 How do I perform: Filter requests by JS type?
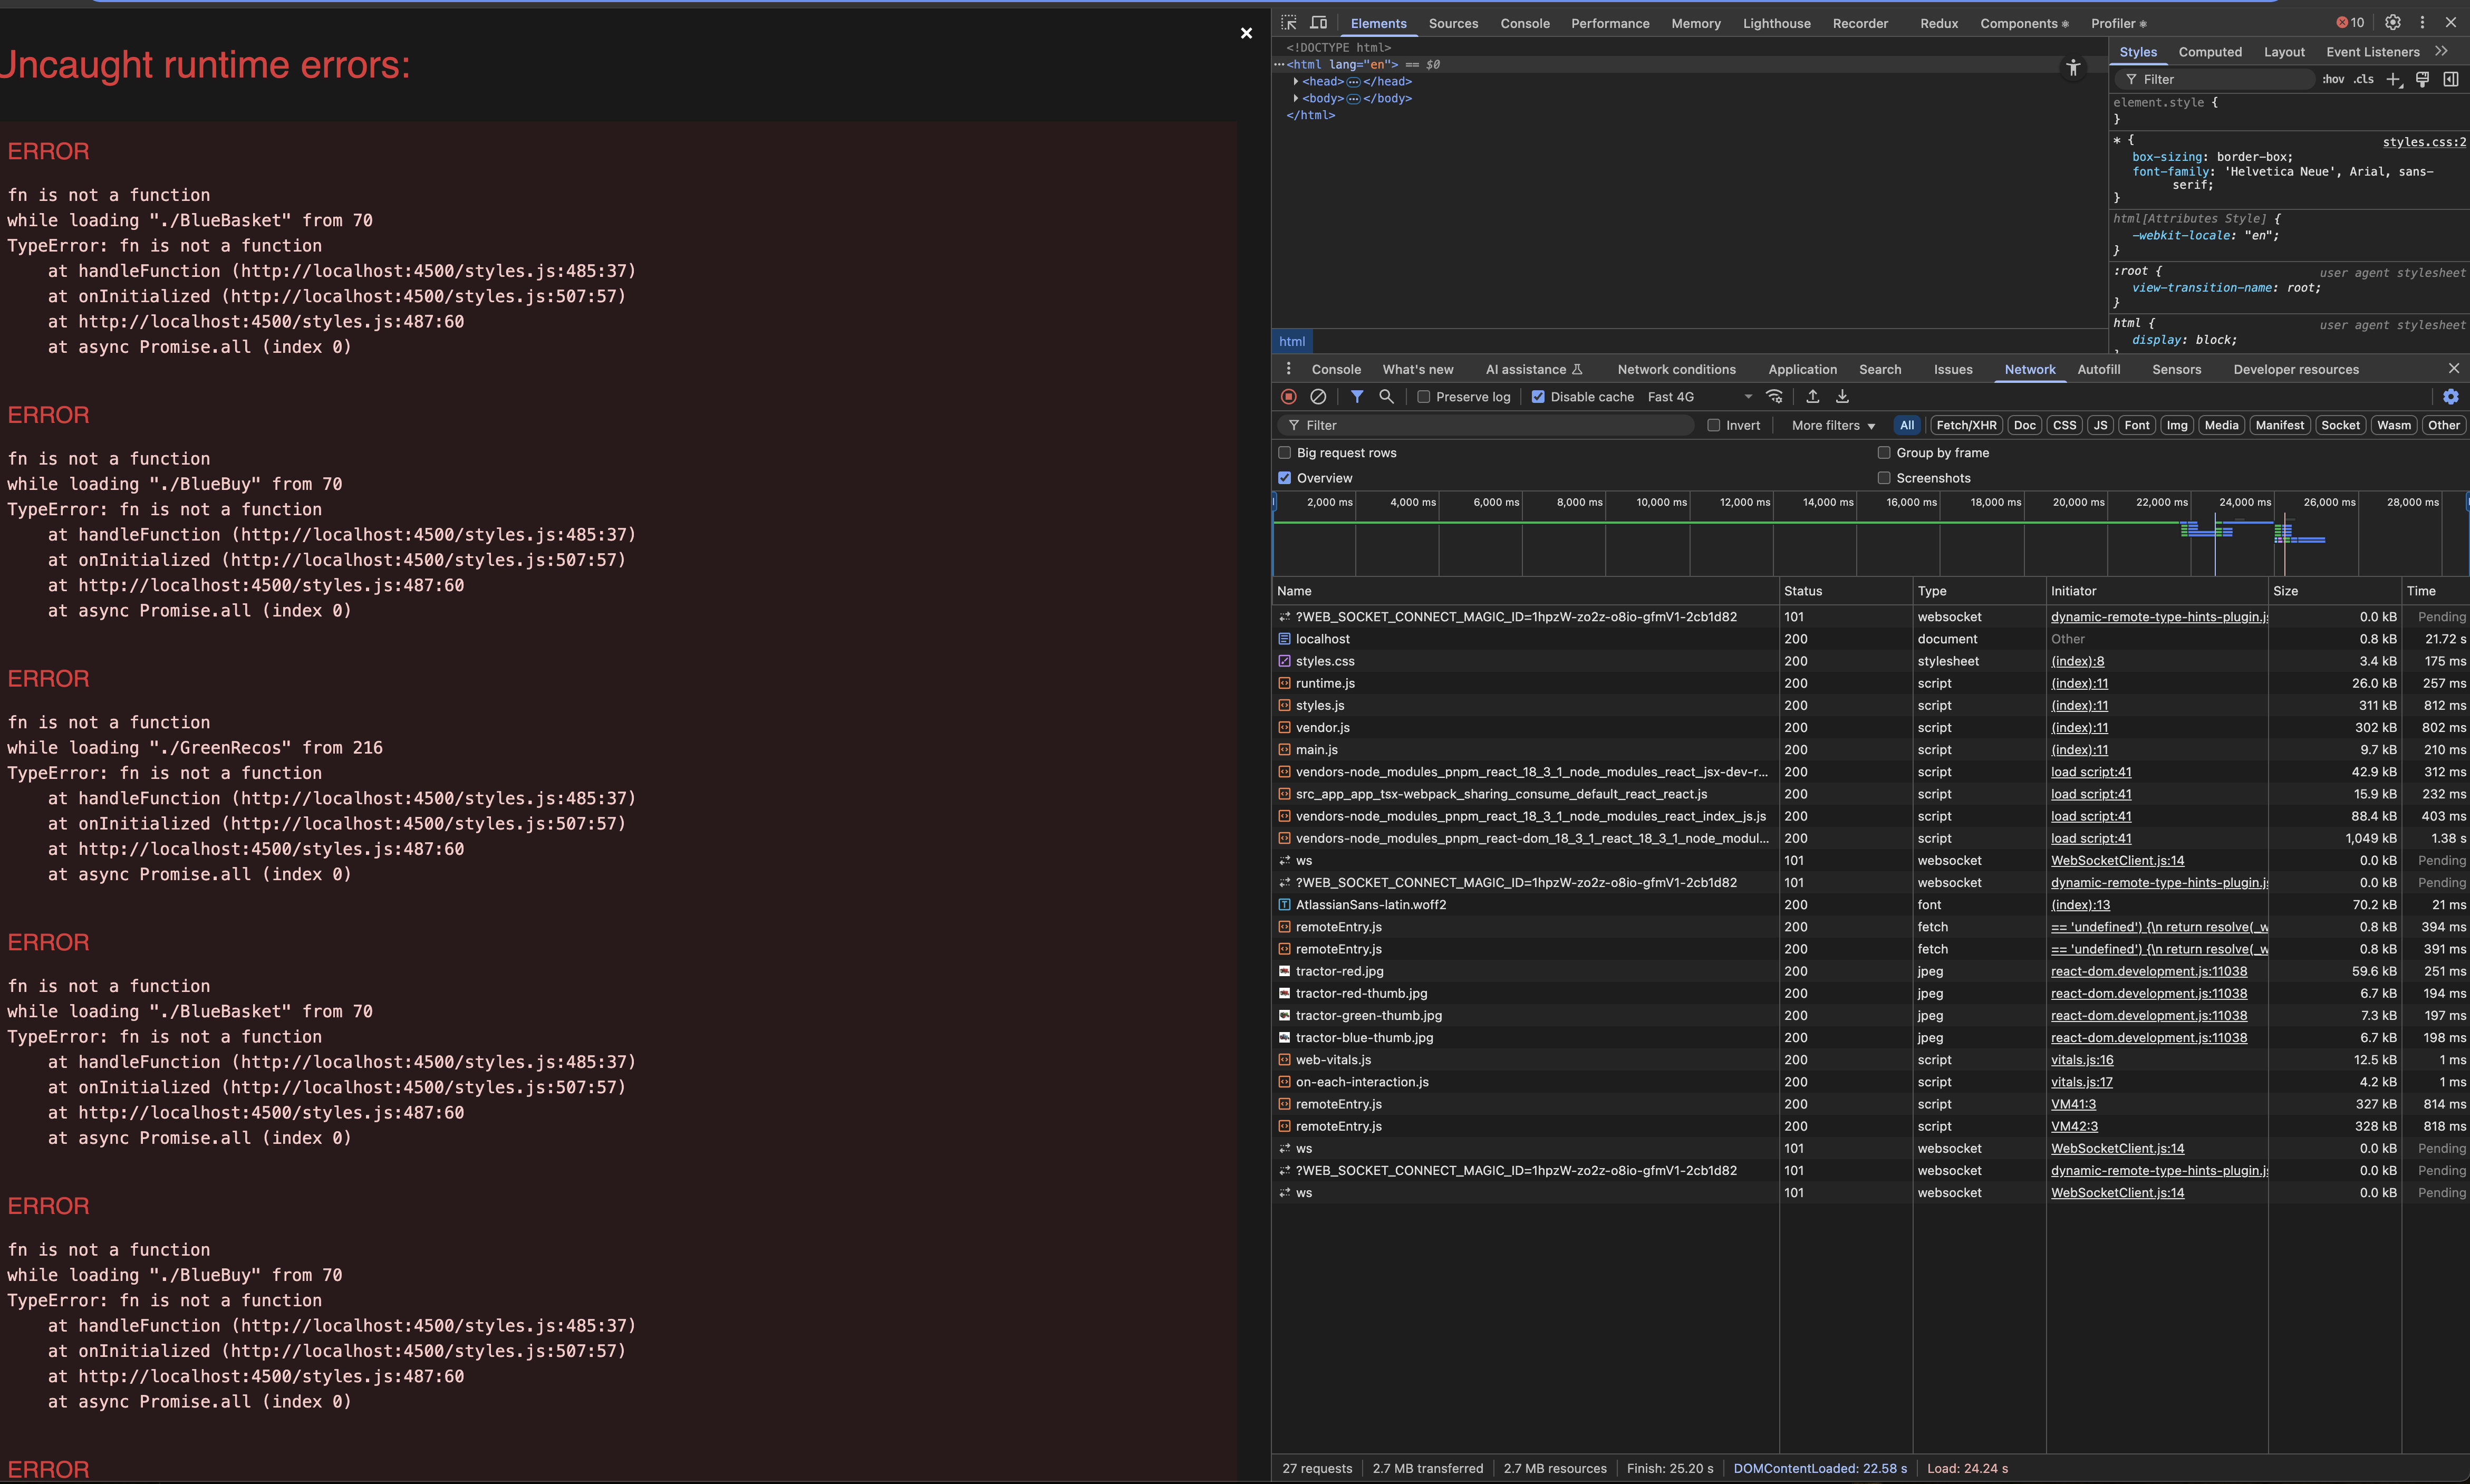[x=2100, y=425]
